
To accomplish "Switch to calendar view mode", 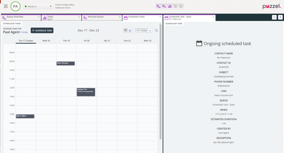I will tap(126, 30).
